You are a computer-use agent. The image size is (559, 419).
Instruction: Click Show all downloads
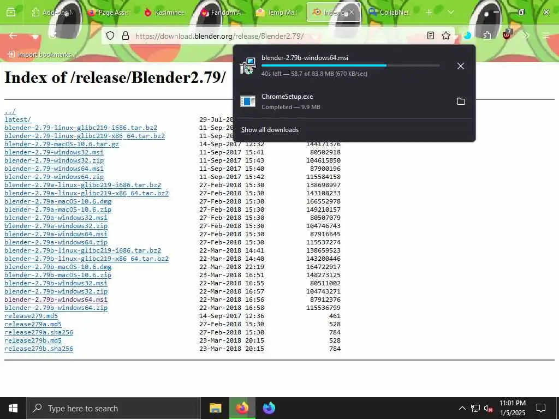[x=270, y=130]
